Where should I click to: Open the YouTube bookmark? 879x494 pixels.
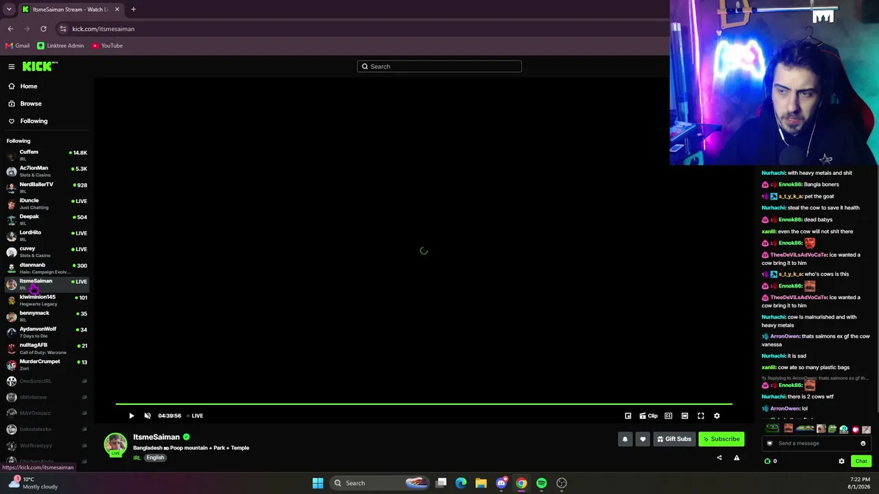pos(107,46)
